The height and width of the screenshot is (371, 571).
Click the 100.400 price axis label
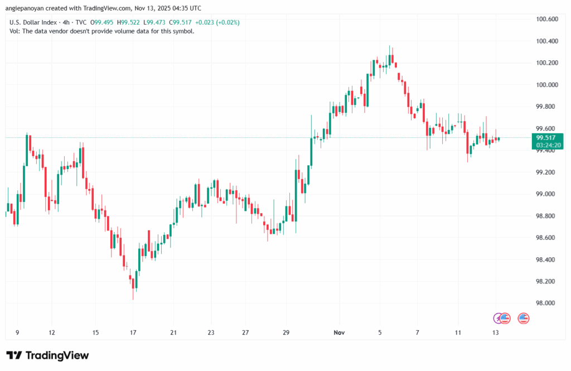click(x=546, y=41)
